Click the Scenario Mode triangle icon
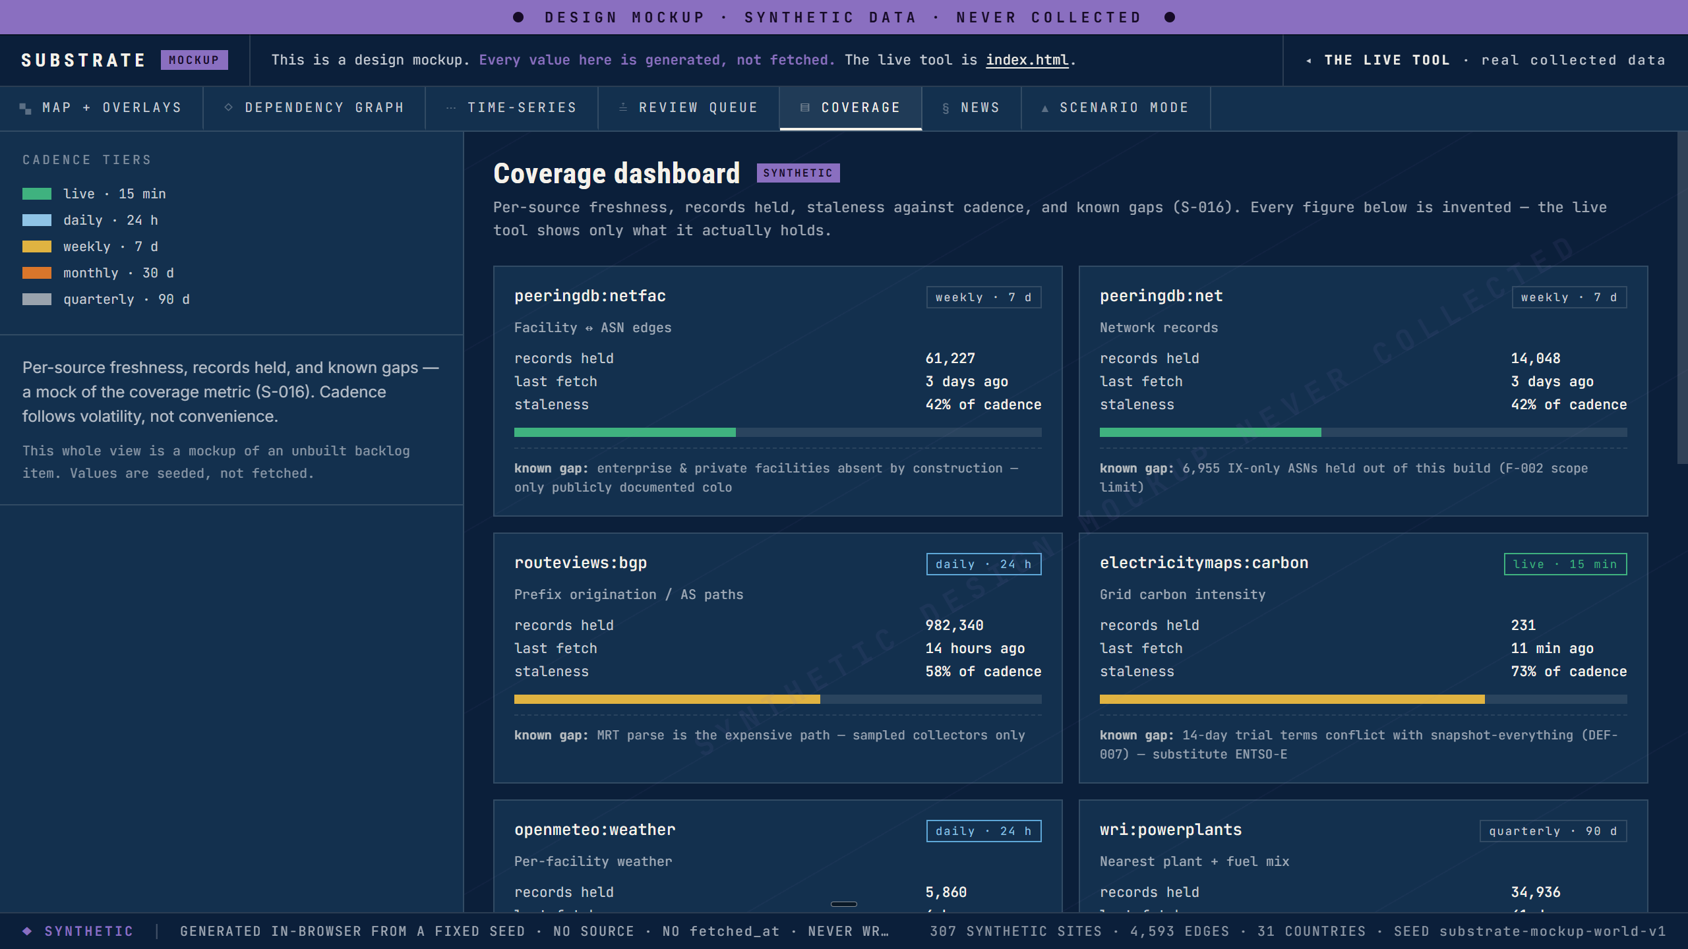This screenshot has width=1688, height=949. pos(1045,108)
